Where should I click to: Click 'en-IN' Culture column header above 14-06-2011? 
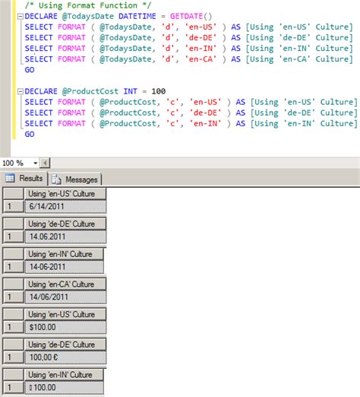(64, 254)
